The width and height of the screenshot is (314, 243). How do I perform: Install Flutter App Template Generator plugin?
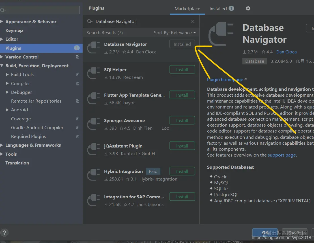pos(182,95)
